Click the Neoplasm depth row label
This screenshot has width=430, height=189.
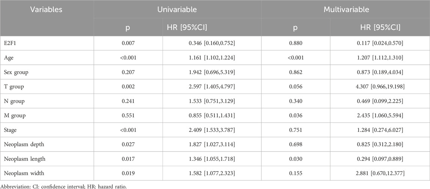[x=21, y=145]
